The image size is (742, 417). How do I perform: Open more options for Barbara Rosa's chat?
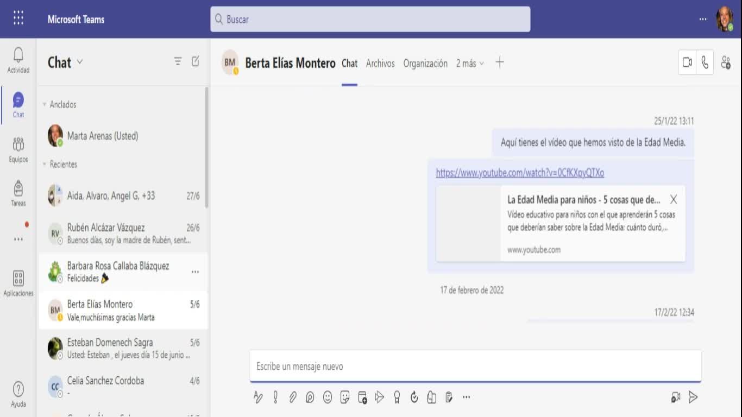tap(195, 272)
